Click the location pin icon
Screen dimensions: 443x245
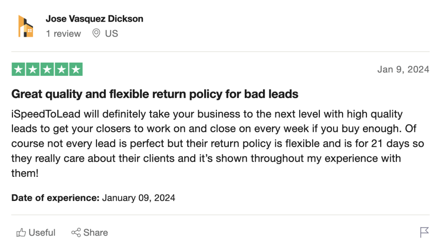click(96, 33)
